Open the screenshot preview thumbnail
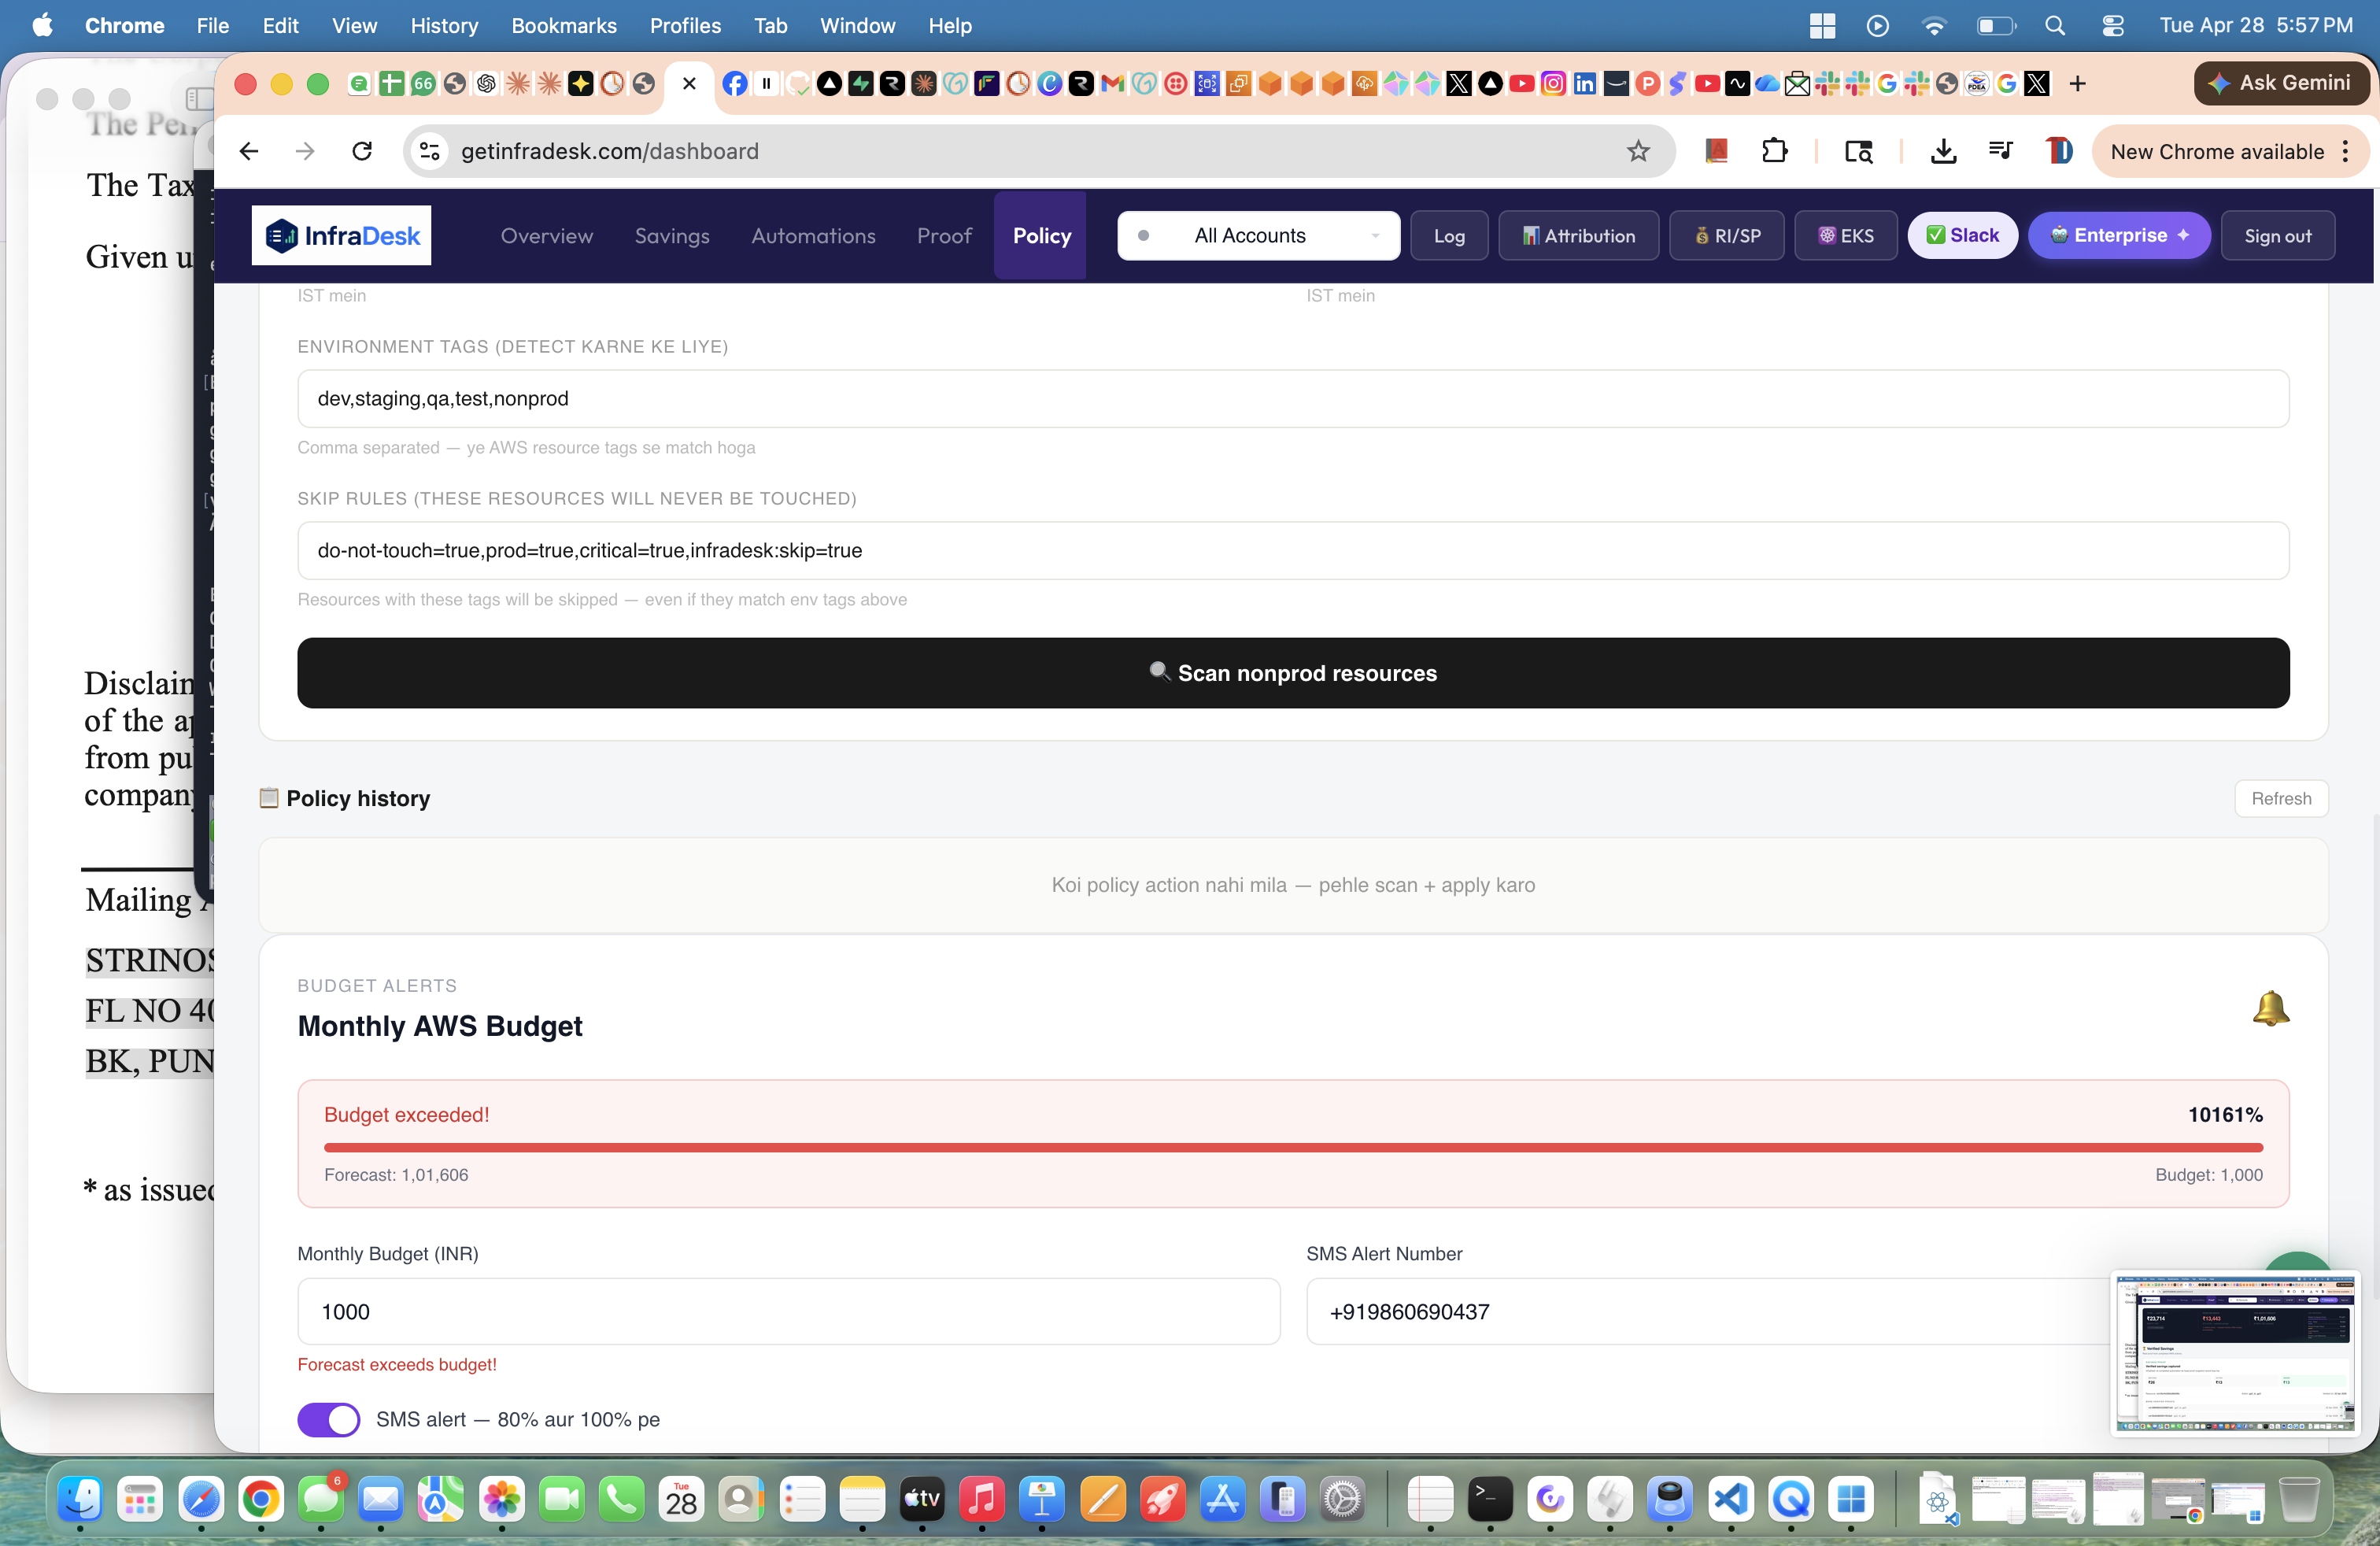This screenshot has height=1546, width=2380. [x=2235, y=1352]
